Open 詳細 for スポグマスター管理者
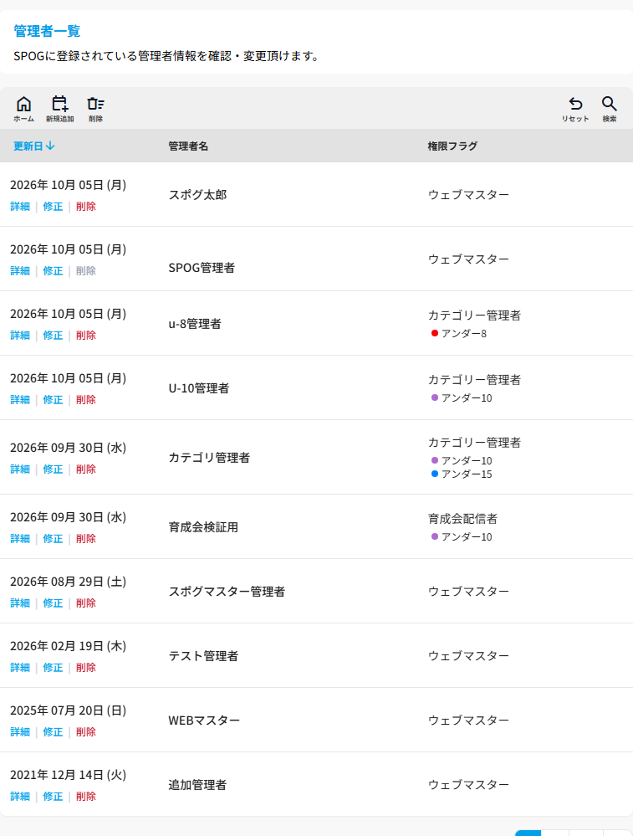 [20, 603]
